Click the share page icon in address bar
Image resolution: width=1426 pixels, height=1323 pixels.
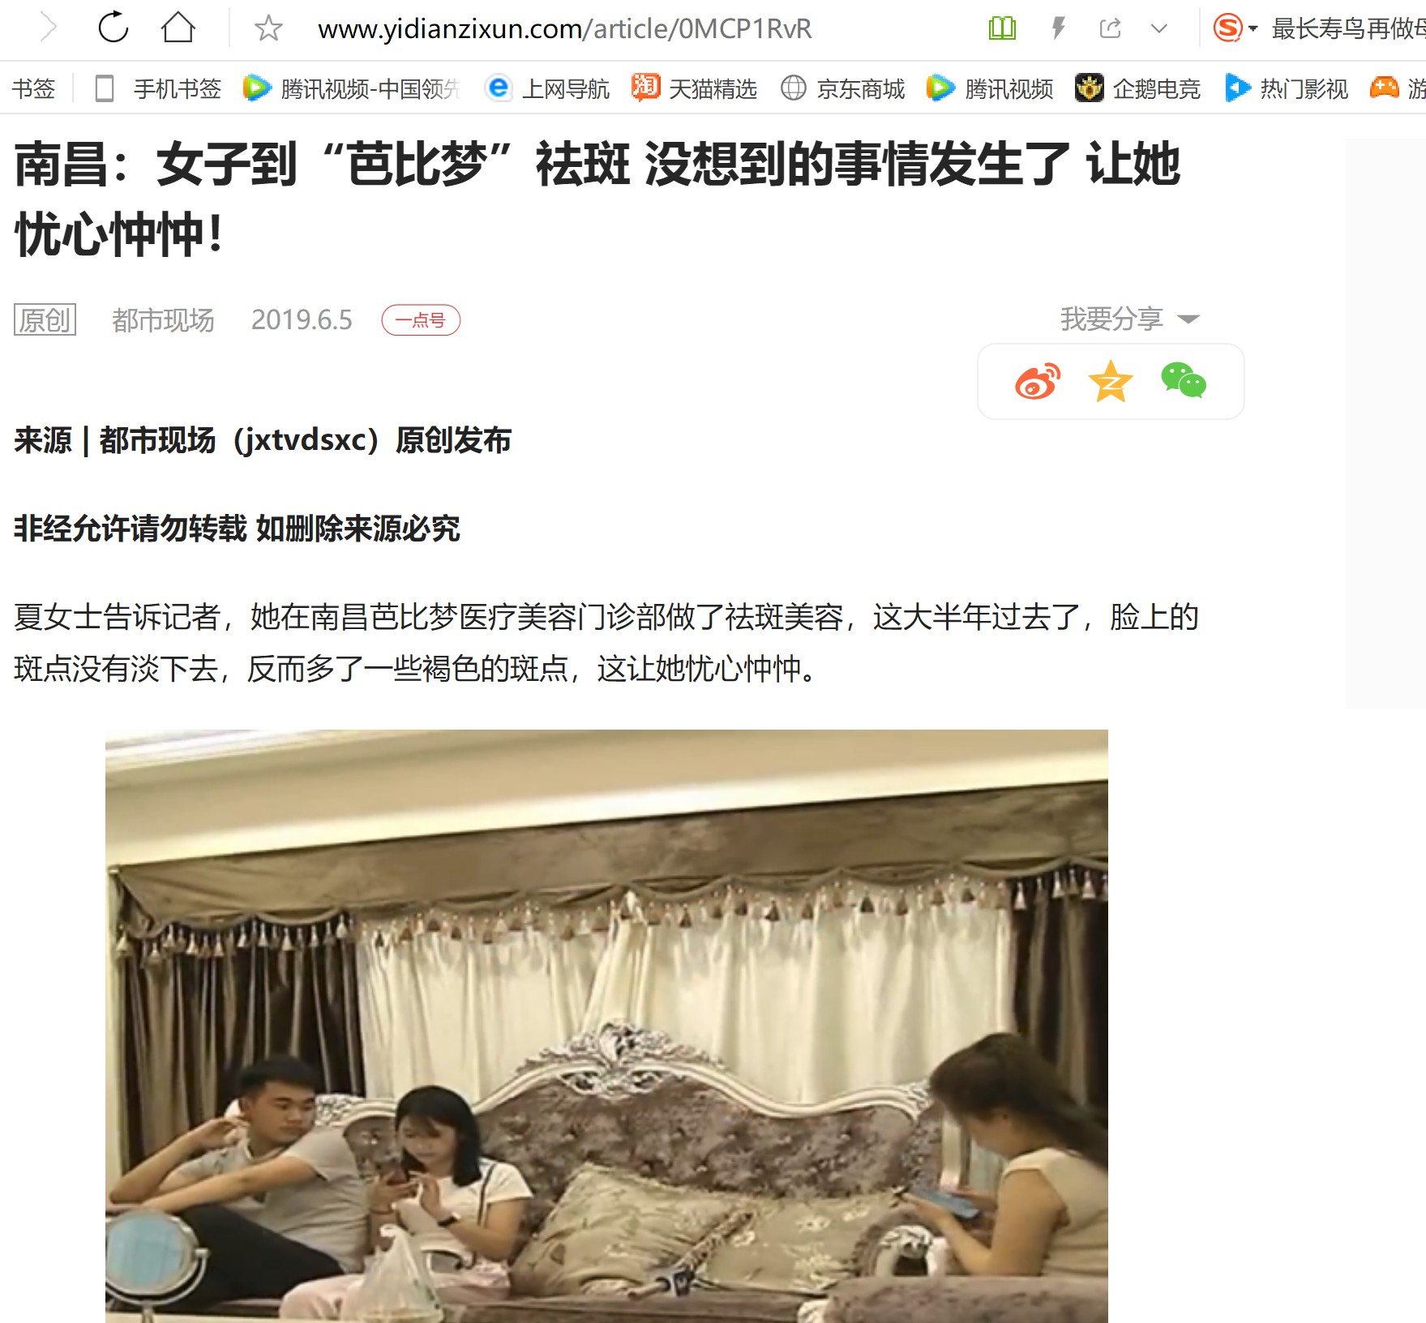(1110, 28)
